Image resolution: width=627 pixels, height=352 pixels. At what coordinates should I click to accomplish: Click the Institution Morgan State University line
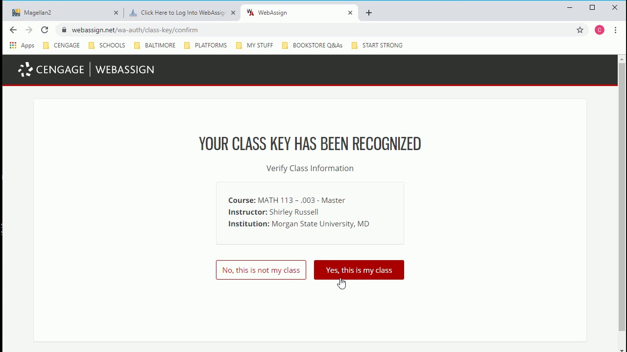299,224
